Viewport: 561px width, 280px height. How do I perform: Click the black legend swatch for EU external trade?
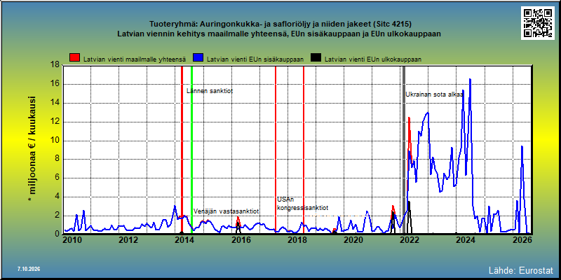click(316, 58)
